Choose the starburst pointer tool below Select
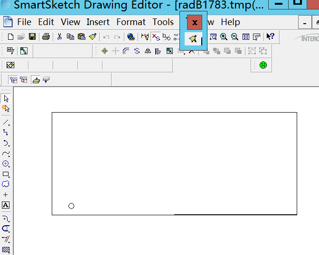Image resolution: width=319 pixels, height=255 pixels. click(6, 109)
